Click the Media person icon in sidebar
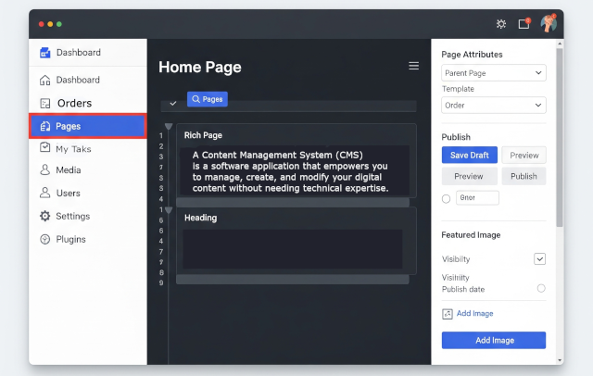The image size is (593, 376). pyautogui.click(x=44, y=170)
